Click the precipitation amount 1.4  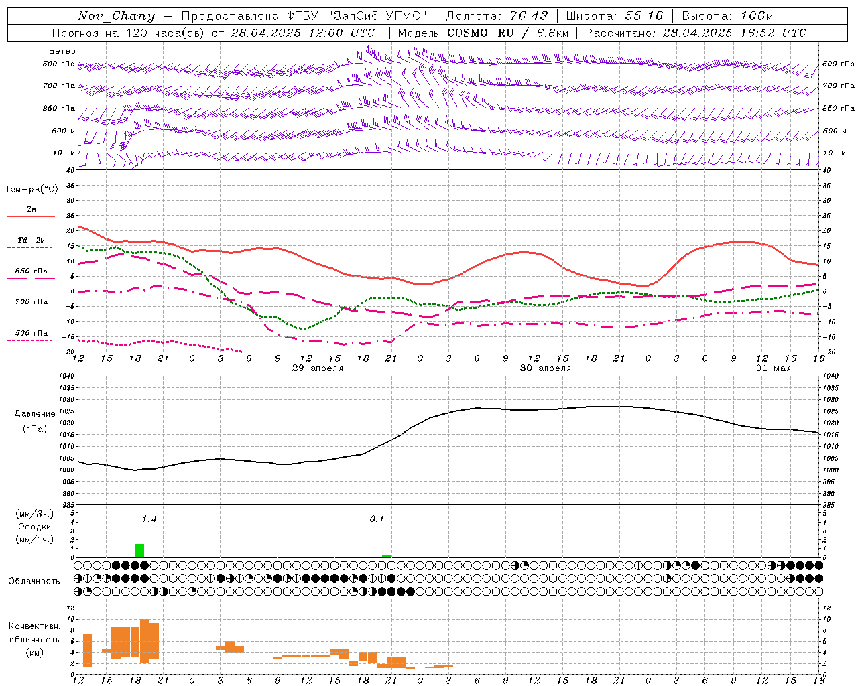tap(149, 519)
